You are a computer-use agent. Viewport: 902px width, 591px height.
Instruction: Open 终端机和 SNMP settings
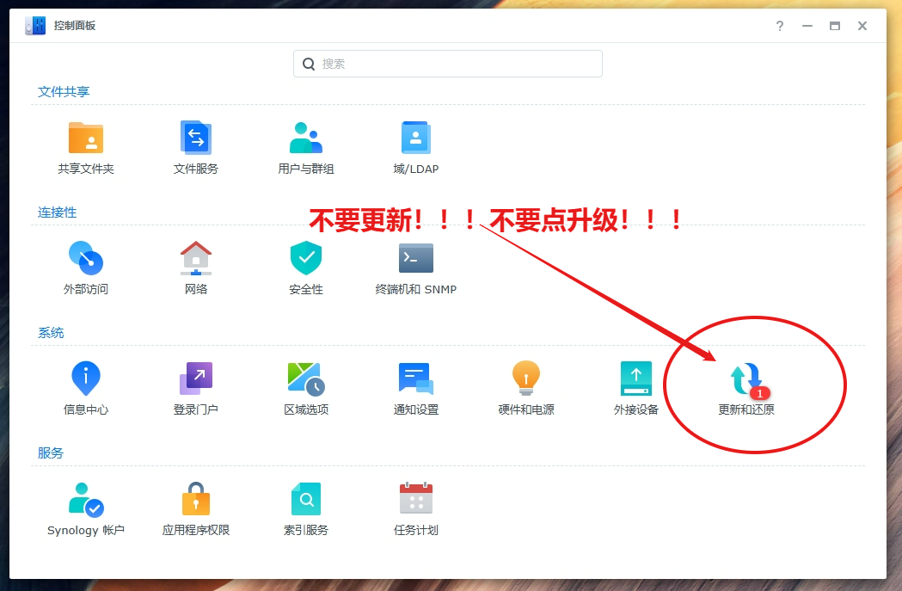[416, 259]
